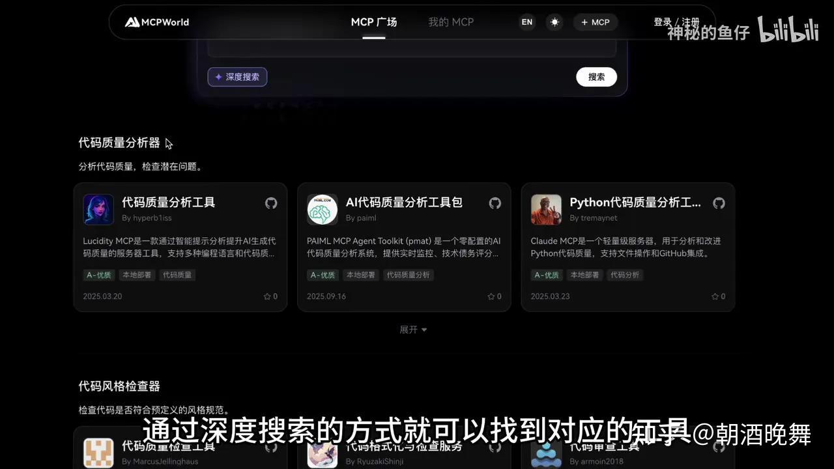This screenshot has width=834, height=469.
Task: Open the 代码质量分析工具 card avatar
Action: [x=98, y=210]
